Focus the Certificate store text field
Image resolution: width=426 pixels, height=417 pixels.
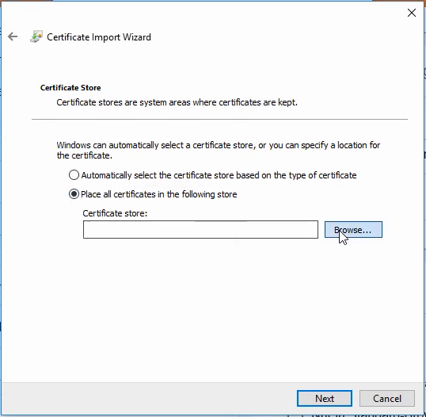tap(200, 230)
